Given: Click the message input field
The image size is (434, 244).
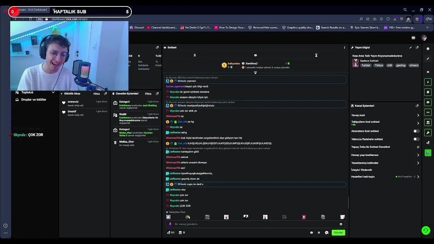Looking at the screenshot, I should pyautogui.click(x=256, y=224).
